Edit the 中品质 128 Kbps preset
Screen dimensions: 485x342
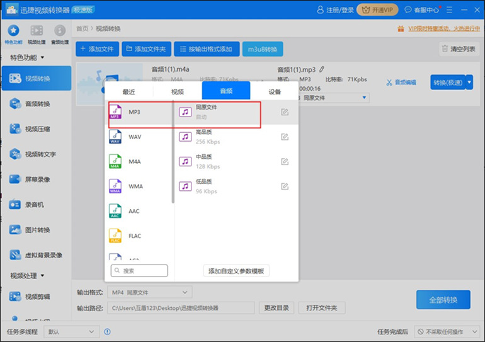[285, 161]
